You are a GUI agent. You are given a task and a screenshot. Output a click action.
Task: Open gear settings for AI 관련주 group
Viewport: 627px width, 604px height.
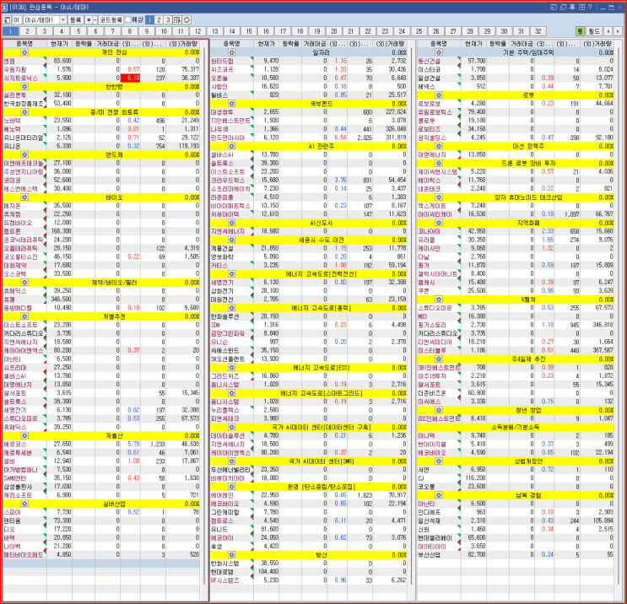pos(231,146)
